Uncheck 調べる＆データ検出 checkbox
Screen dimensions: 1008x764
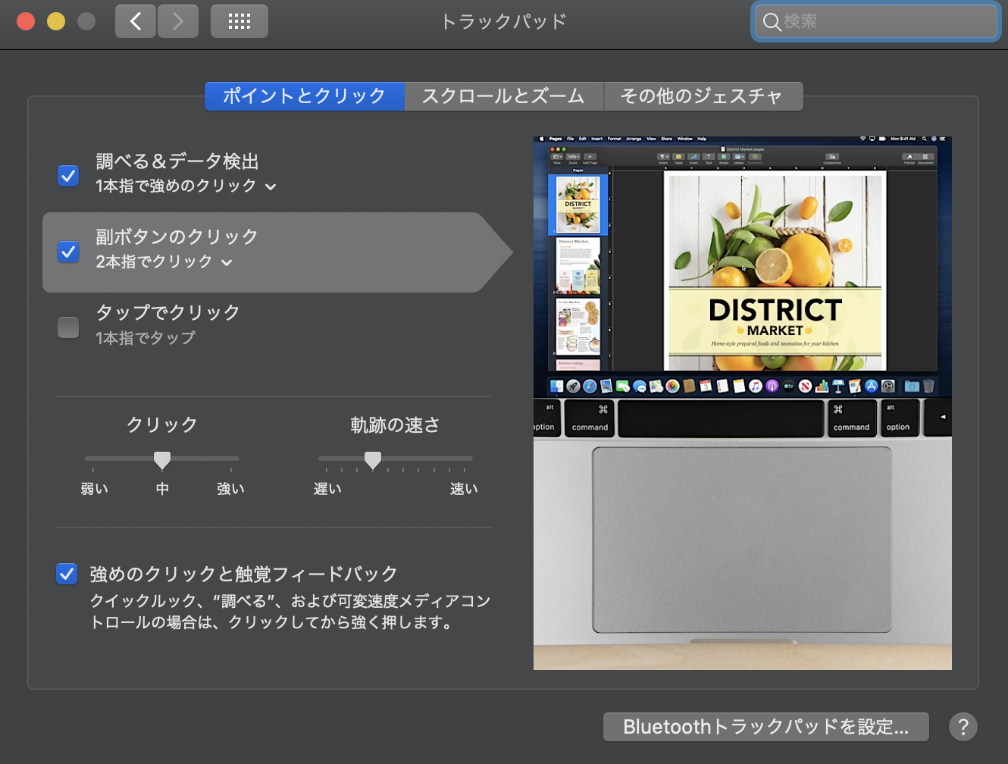(68, 176)
